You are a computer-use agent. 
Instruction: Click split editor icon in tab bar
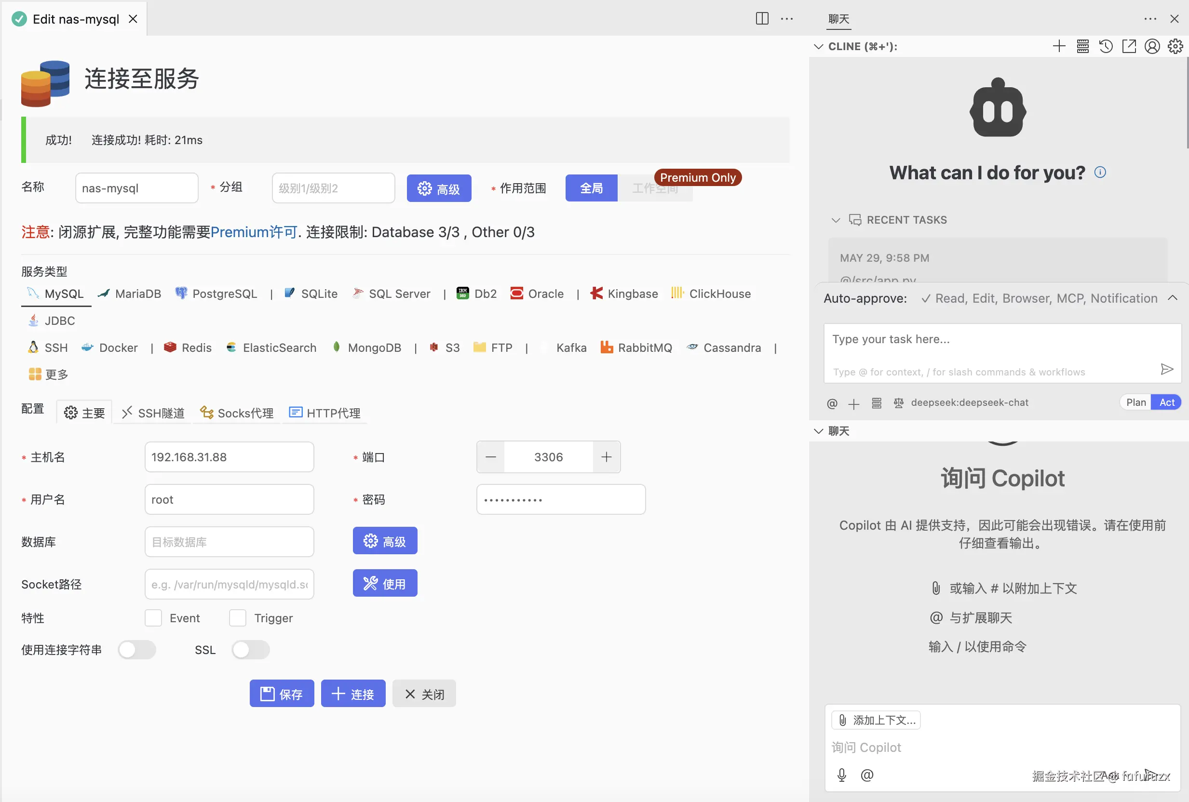pyautogui.click(x=762, y=19)
